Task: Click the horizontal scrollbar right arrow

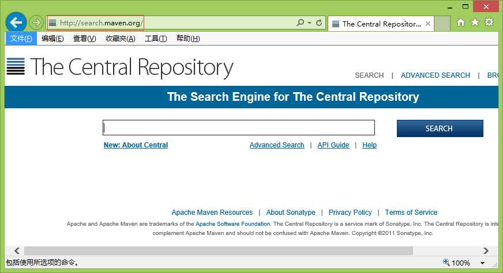Action: click(486, 251)
